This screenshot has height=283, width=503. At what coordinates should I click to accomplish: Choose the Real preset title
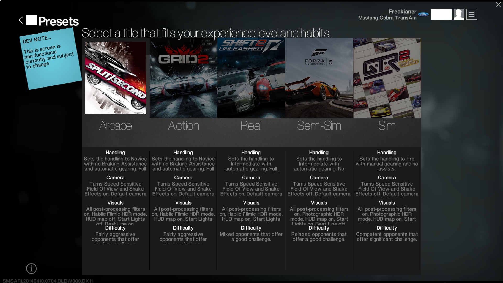click(251, 126)
